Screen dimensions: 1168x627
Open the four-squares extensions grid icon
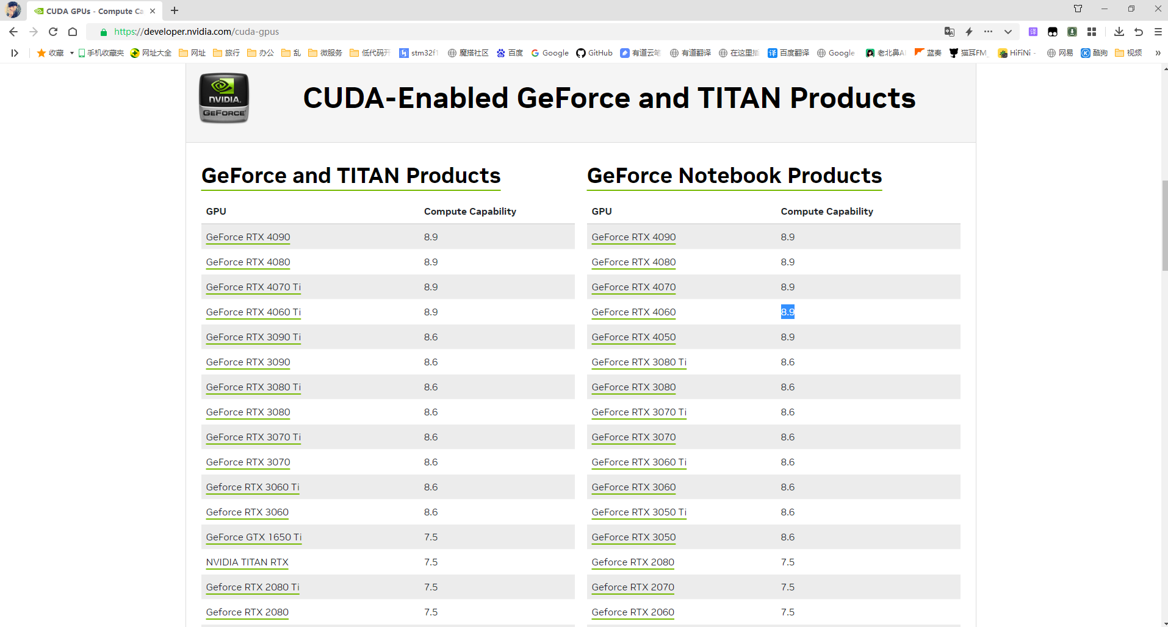point(1092,32)
